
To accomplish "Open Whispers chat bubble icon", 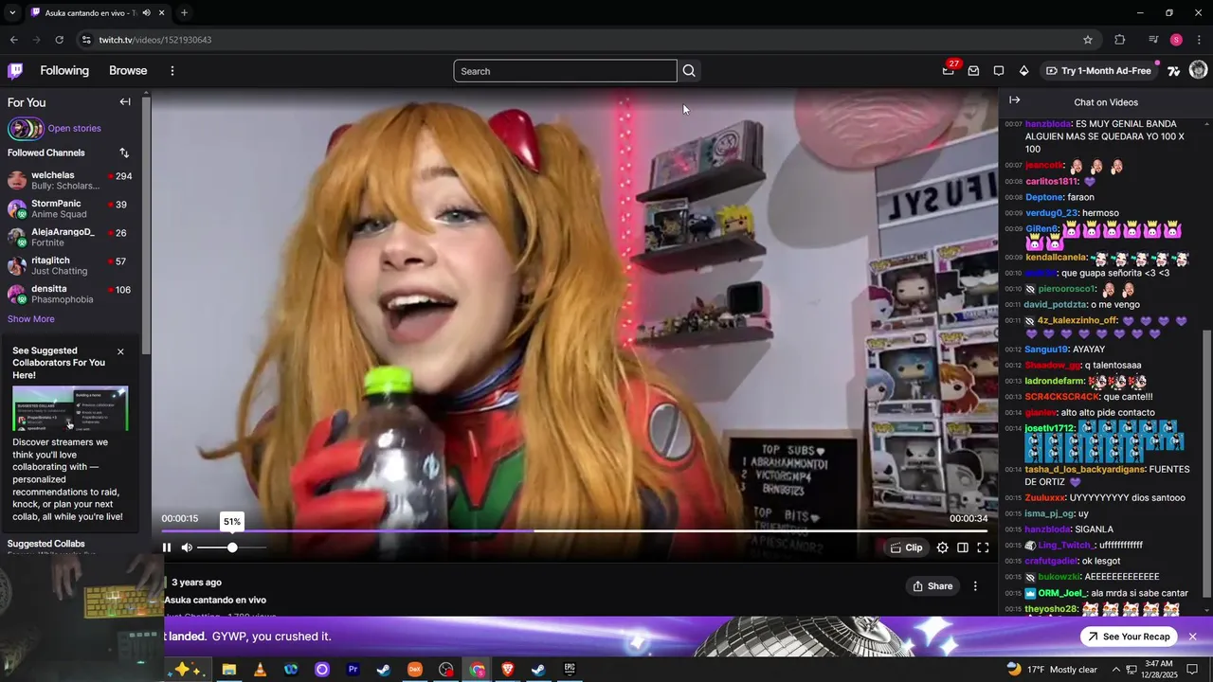I will (999, 71).
